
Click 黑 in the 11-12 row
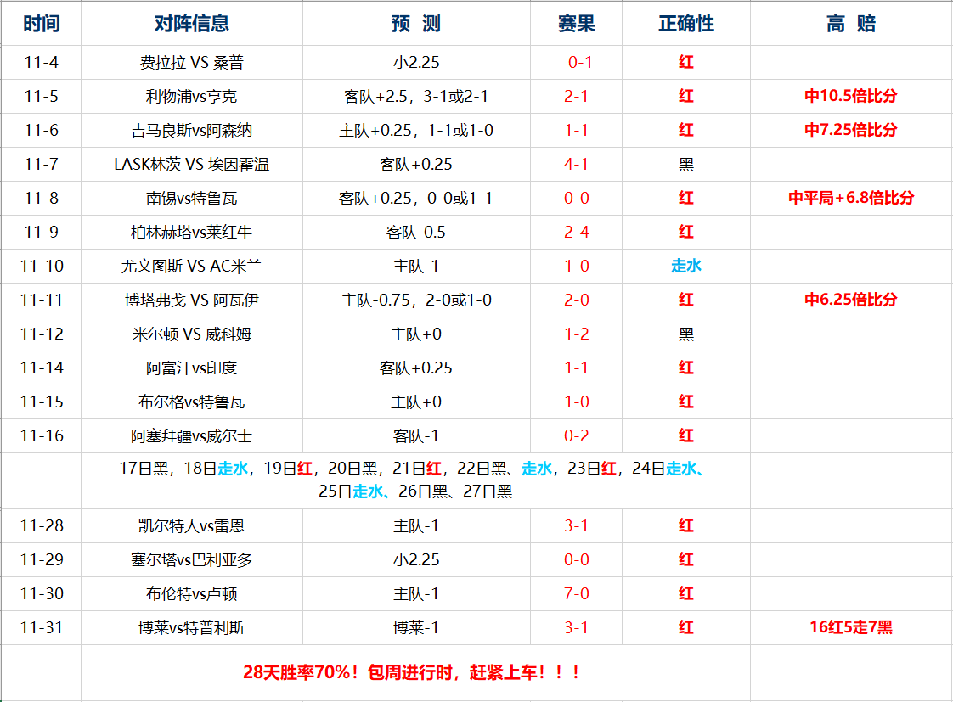(686, 334)
